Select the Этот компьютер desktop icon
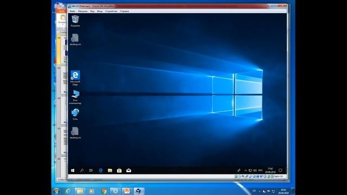 point(75,97)
